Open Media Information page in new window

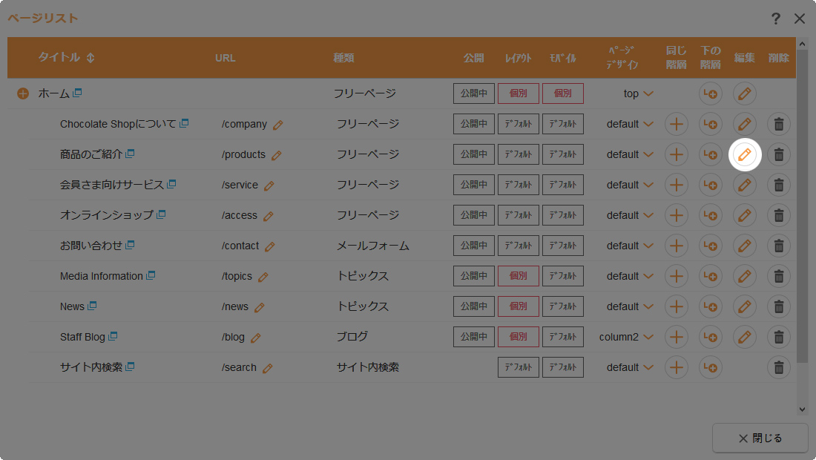coord(151,276)
